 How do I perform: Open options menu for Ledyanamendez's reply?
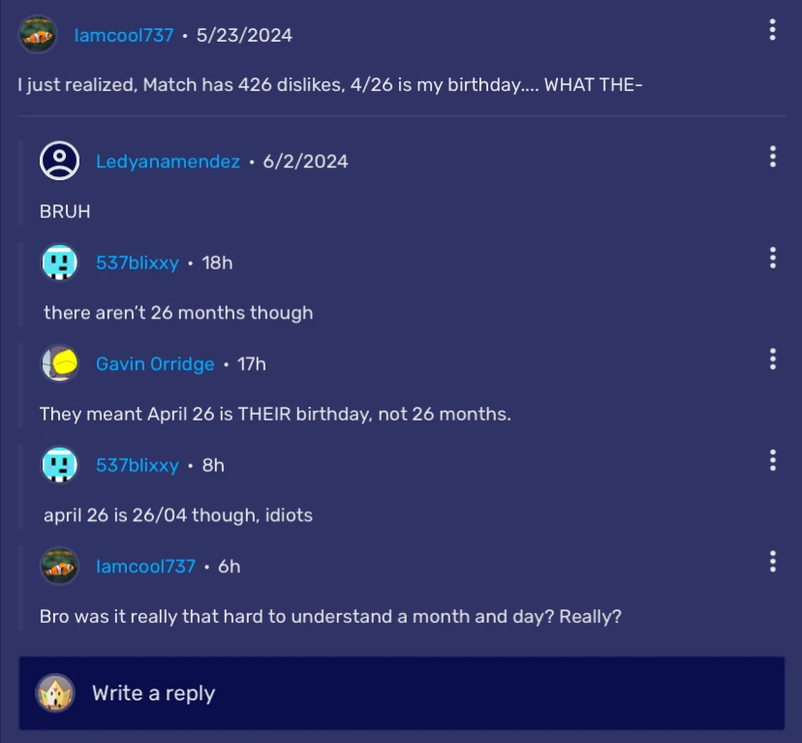[x=772, y=156]
